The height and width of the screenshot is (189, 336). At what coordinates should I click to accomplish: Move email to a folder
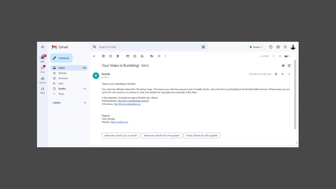click(152, 56)
